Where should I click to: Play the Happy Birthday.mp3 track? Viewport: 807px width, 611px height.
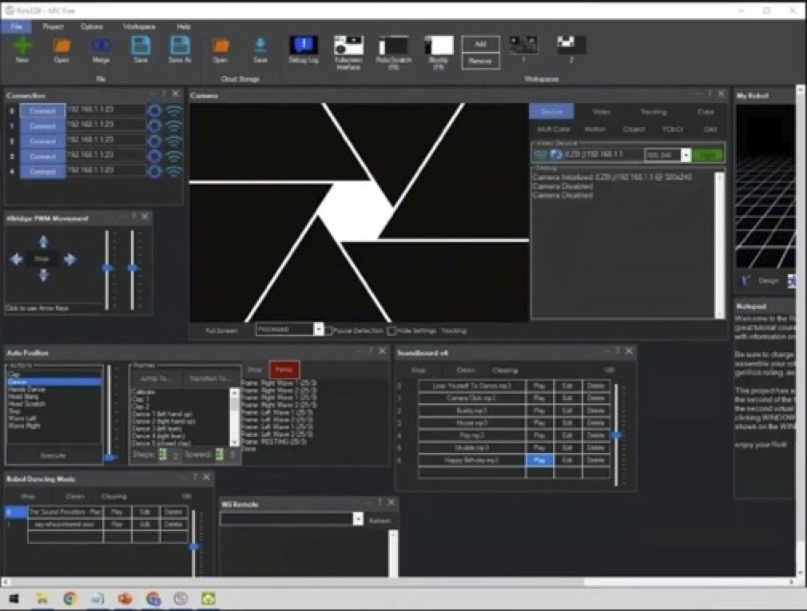pos(539,460)
